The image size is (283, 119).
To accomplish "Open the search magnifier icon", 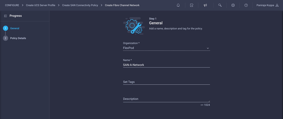I will tap(220, 5).
